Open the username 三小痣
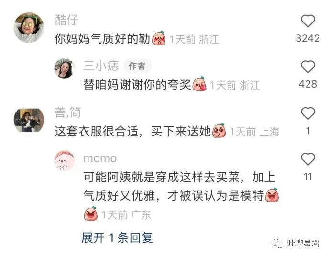 pyautogui.click(x=101, y=66)
